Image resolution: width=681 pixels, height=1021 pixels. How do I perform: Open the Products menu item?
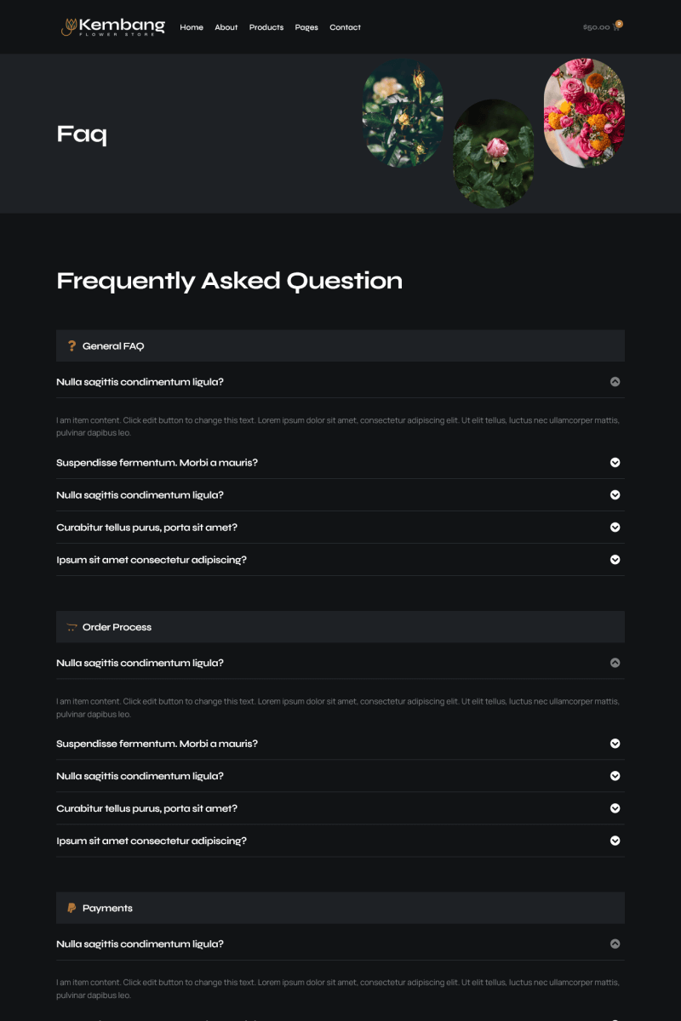coord(266,27)
